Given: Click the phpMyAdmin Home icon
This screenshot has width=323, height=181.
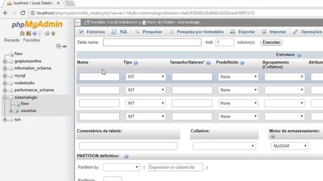Looking at the screenshot, I should coord(22,33).
